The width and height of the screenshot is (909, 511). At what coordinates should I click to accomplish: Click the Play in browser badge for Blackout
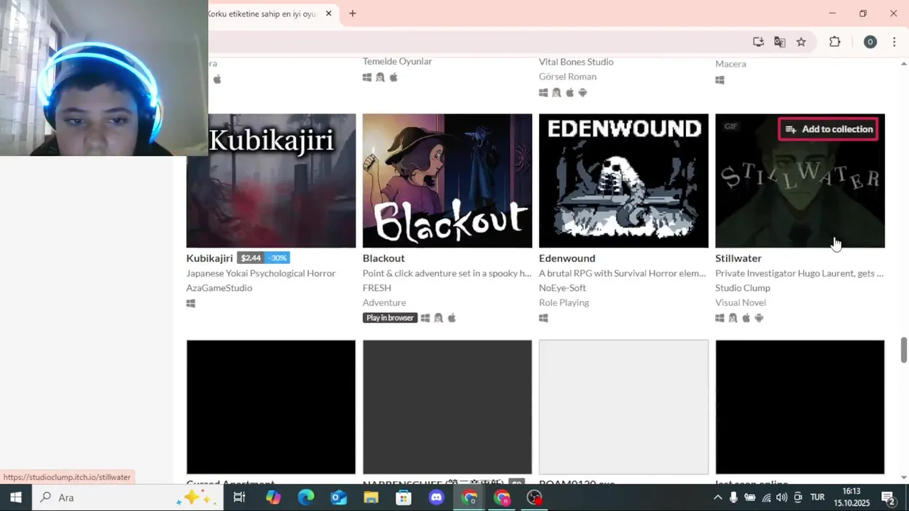click(x=390, y=318)
